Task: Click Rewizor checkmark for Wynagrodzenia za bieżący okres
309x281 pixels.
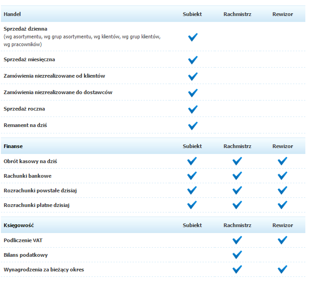Action: point(282,270)
